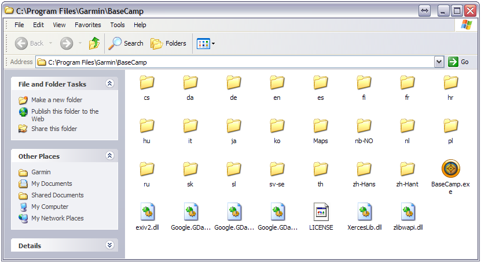This screenshot has height=262, width=481.
Task: Select the zh-Hans folder icon
Action: [x=364, y=169]
